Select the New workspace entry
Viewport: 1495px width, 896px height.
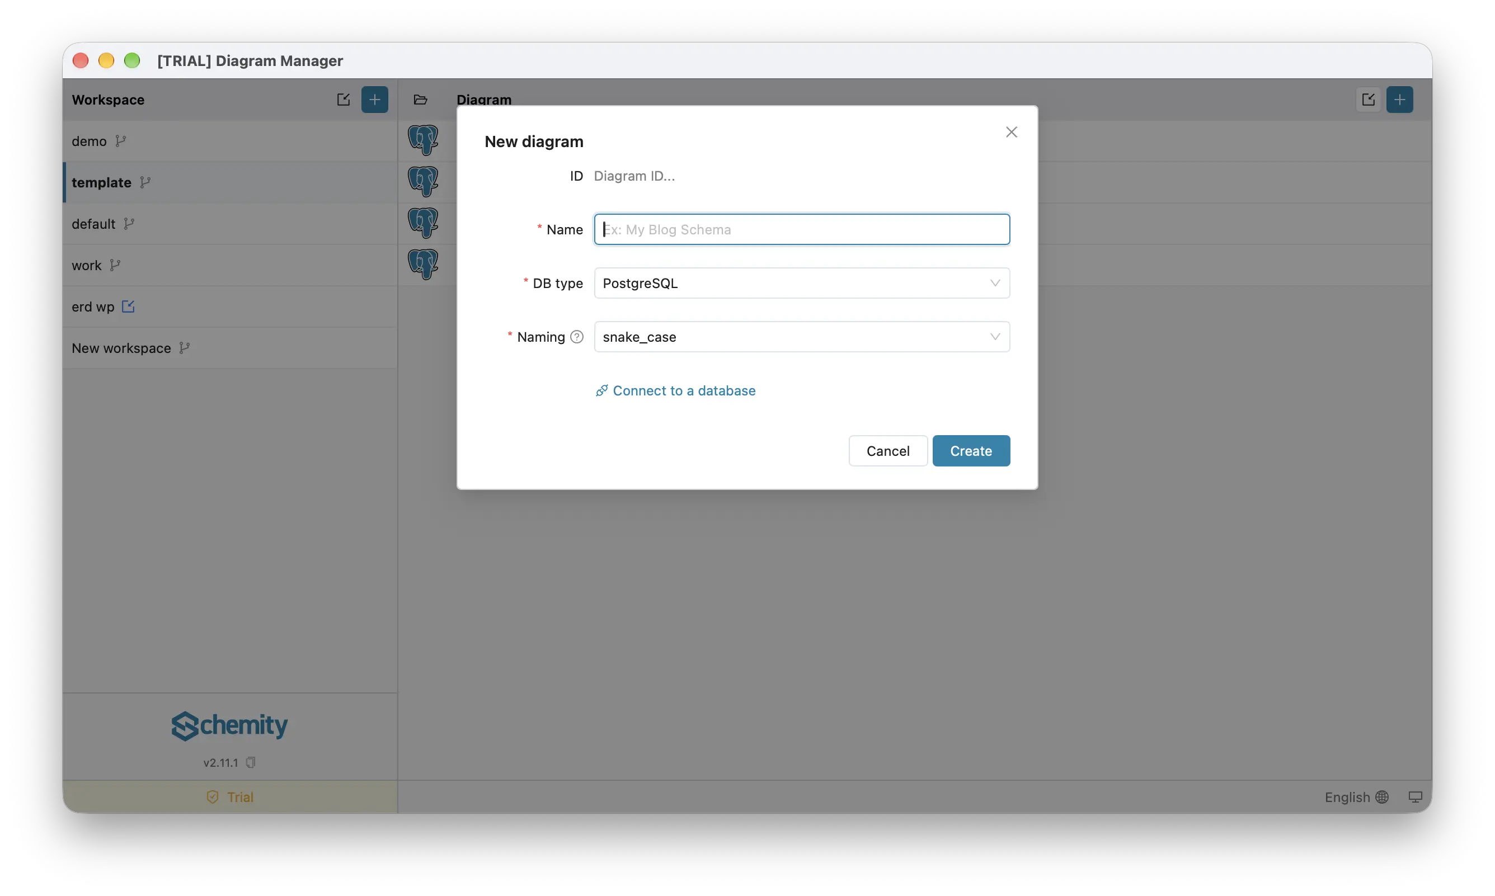coord(230,348)
